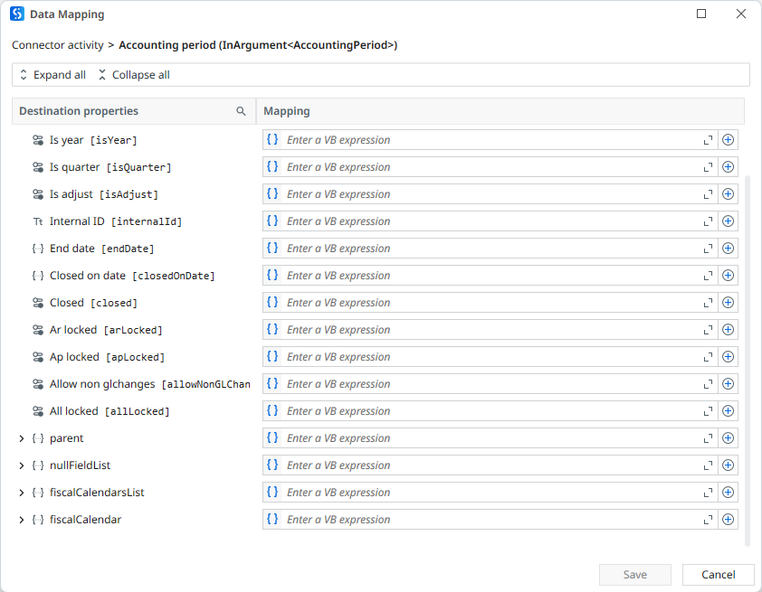Click Collapse all in the toolbar
Viewport: 762px width, 592px height.
tap(133, 75)
